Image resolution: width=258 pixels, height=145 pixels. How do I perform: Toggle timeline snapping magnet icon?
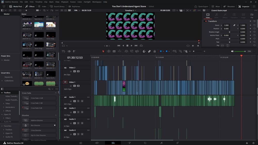click(144, 51)
